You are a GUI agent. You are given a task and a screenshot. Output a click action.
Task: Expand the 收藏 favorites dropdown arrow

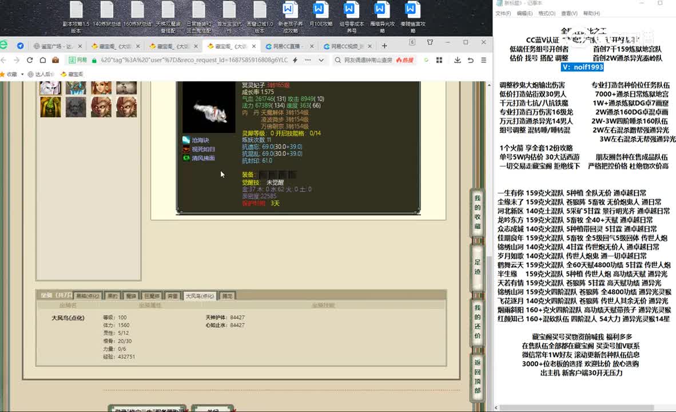click(x=22, y=74)
